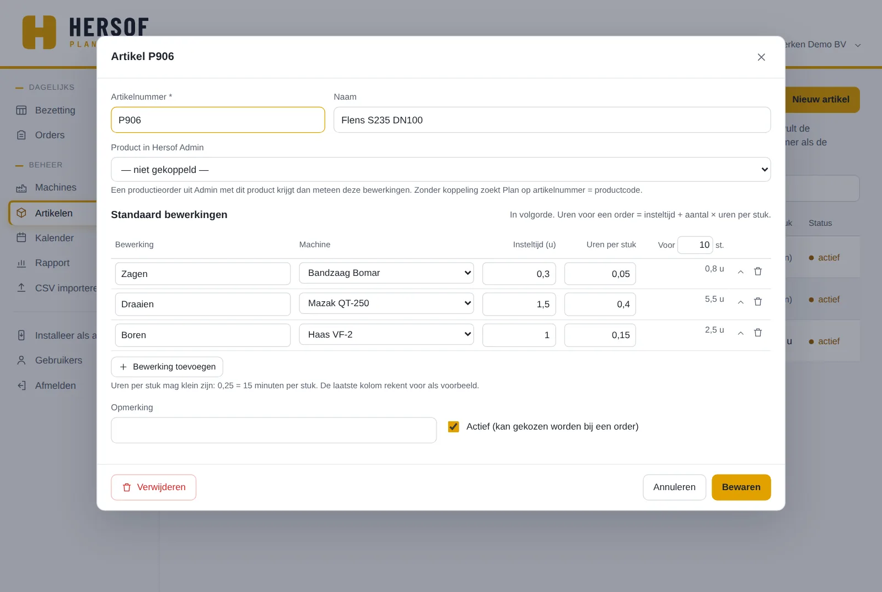This screenshot has height=592, width=882.
Task: Click the Nieuw artikel button
Action: coord(821,100)
